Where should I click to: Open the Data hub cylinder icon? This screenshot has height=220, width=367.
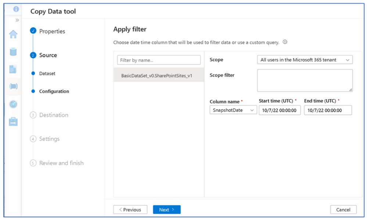pos(13,52)
